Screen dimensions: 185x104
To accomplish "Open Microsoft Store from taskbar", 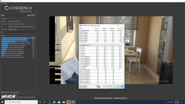I will coord(59,102).
